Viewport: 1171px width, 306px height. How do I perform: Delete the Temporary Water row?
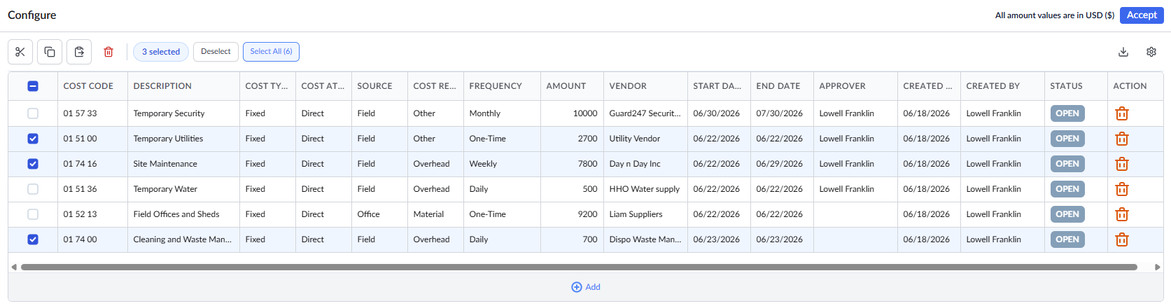[1122, 189]
